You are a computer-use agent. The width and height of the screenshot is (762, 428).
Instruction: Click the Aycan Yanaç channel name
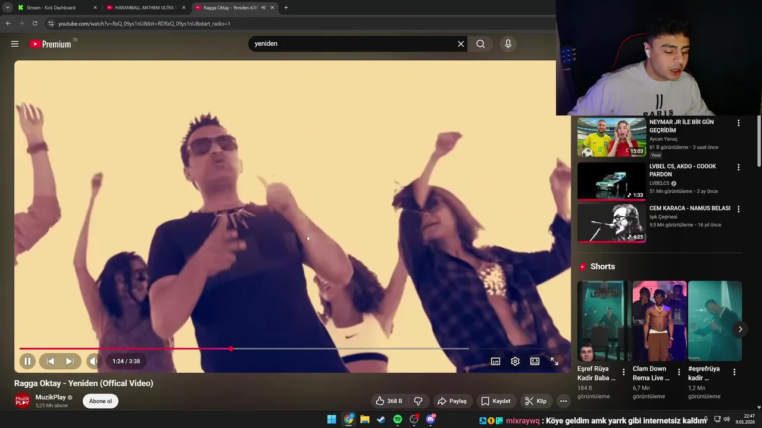(x=663, y=139)
